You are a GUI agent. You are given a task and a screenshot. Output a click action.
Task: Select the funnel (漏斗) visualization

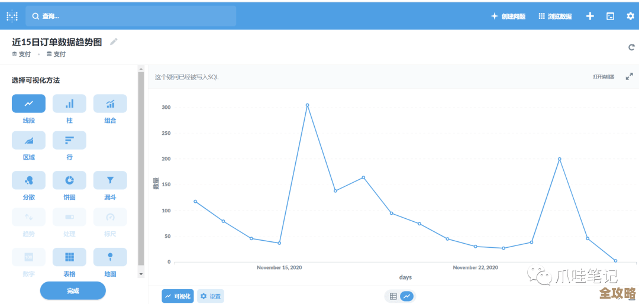click(110, 180)
